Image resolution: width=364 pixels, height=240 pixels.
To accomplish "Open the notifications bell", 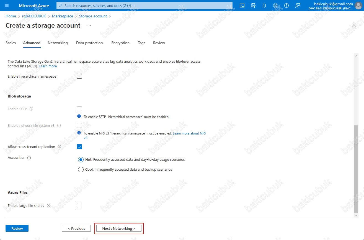I will (x=264, y=6).
